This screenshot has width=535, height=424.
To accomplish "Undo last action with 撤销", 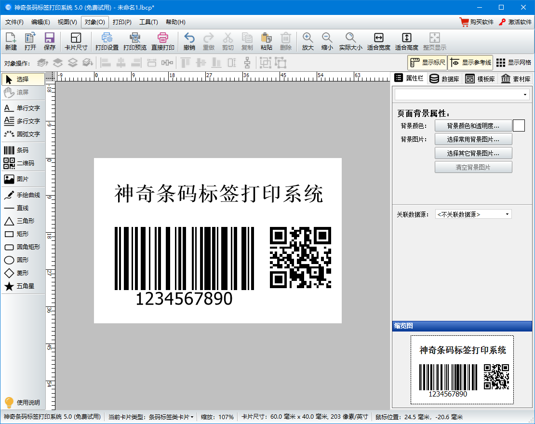I will pyautogui.click(x=189, y=41).
